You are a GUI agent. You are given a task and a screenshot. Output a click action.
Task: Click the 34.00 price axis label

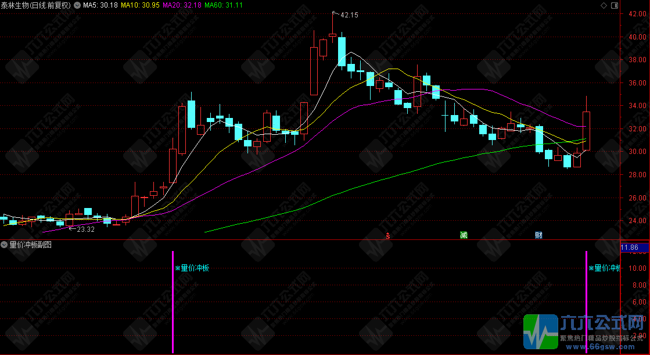coord(637,106)
